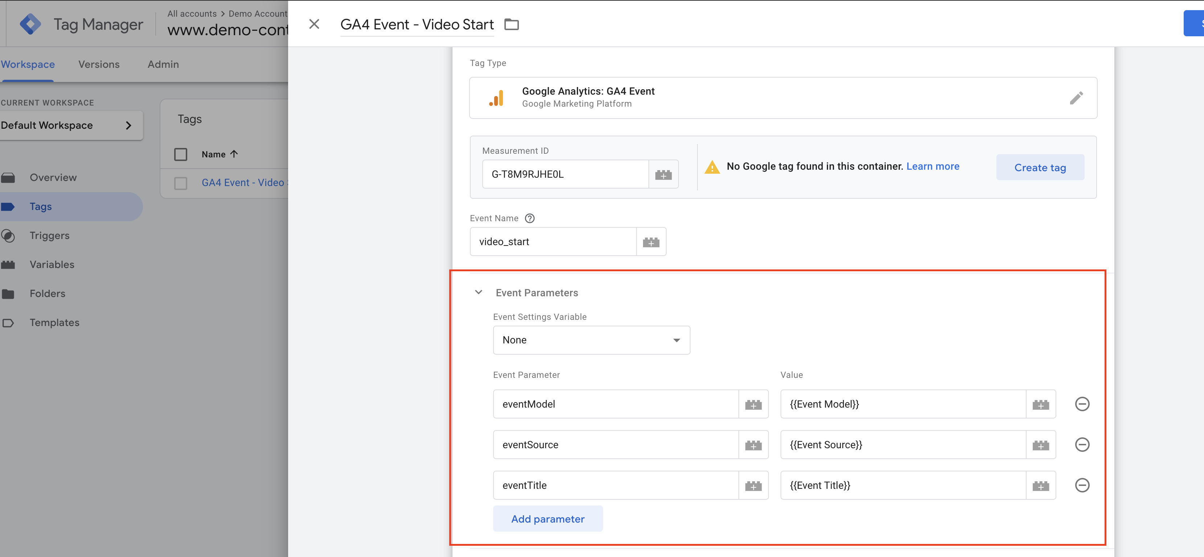Viewport: 1204px width, 557px height.
Task: Select Google Analytics: GA4 Event tag type
Action: click(783, 98)
